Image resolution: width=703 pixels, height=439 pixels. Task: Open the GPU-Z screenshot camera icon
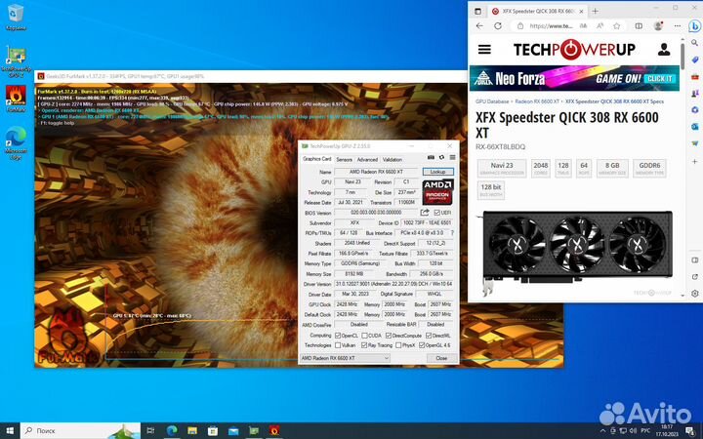(431, 158)
